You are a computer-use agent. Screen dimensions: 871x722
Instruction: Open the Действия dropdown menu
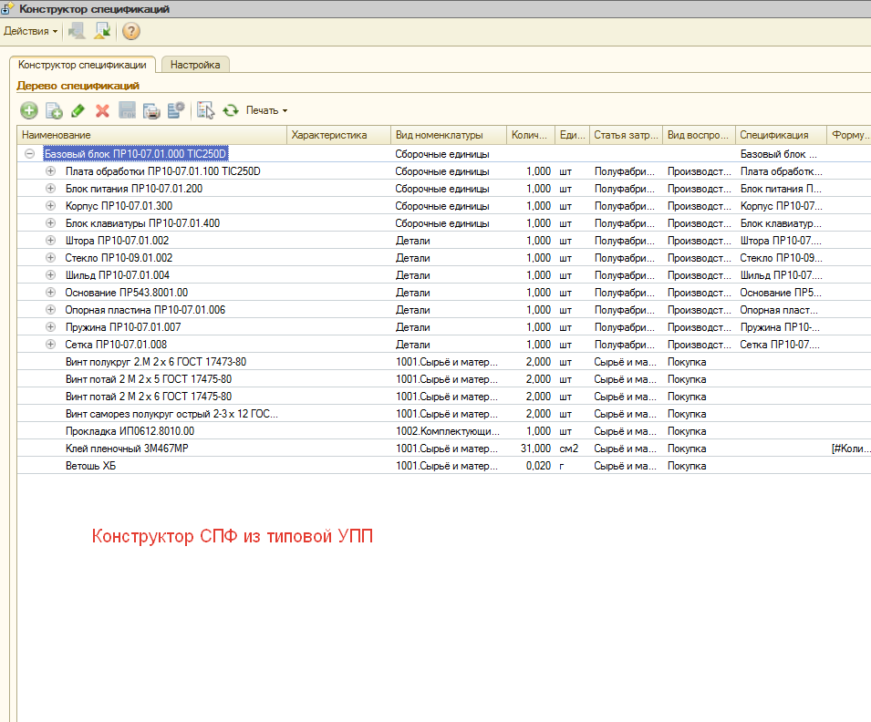click(x=30, y=31)
